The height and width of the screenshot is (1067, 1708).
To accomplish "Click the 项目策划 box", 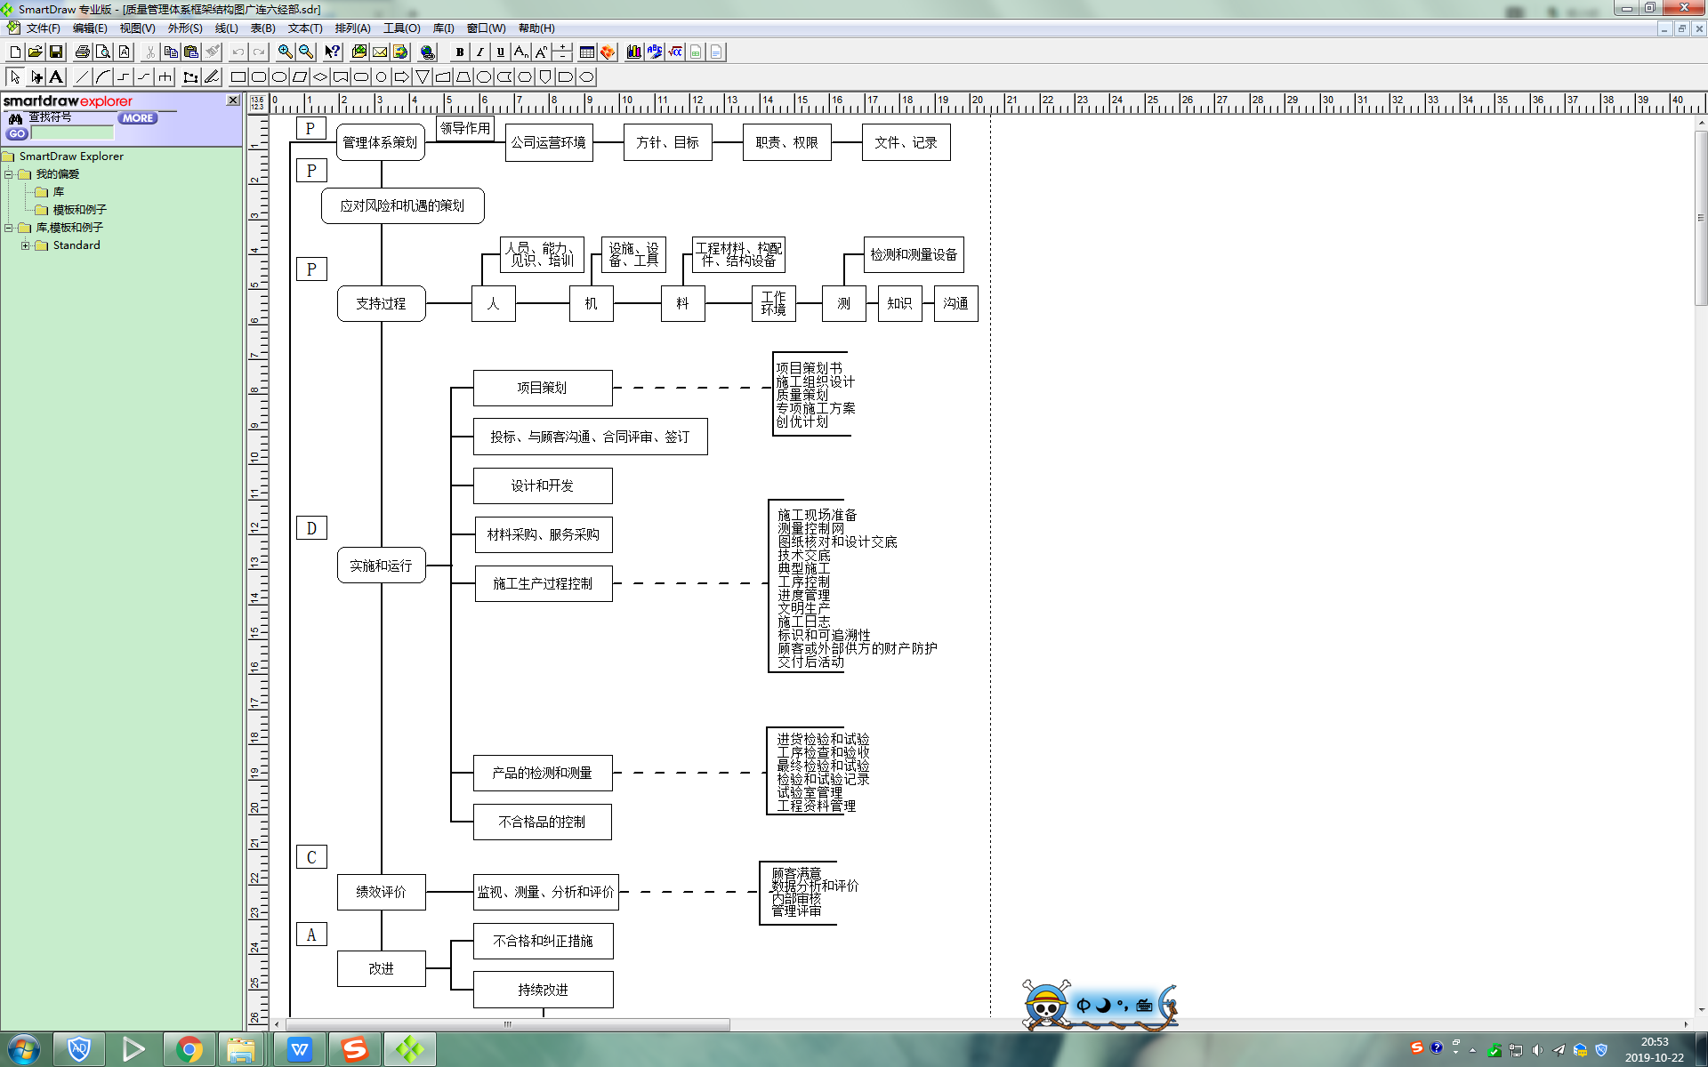I will pyautogui.click(x=543, y=388).
